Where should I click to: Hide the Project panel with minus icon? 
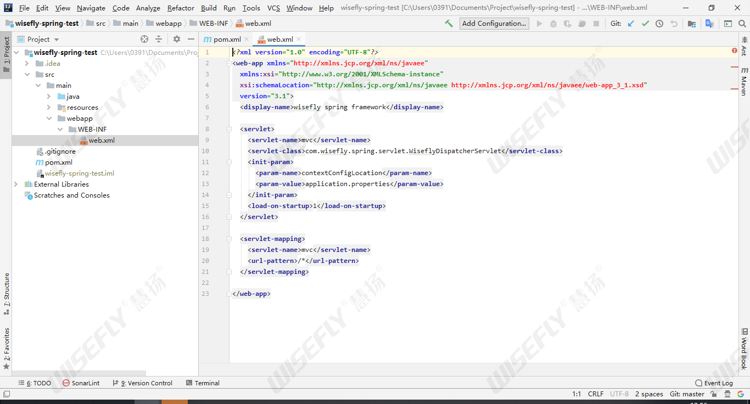point(191,39)
